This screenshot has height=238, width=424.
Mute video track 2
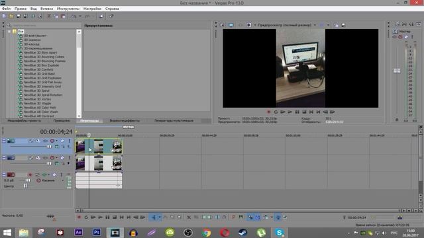(62, 157)
